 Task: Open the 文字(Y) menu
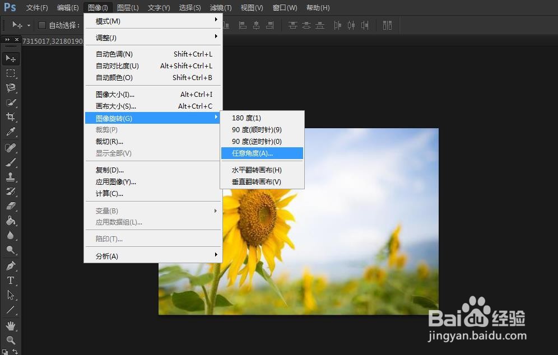point(159,7)
